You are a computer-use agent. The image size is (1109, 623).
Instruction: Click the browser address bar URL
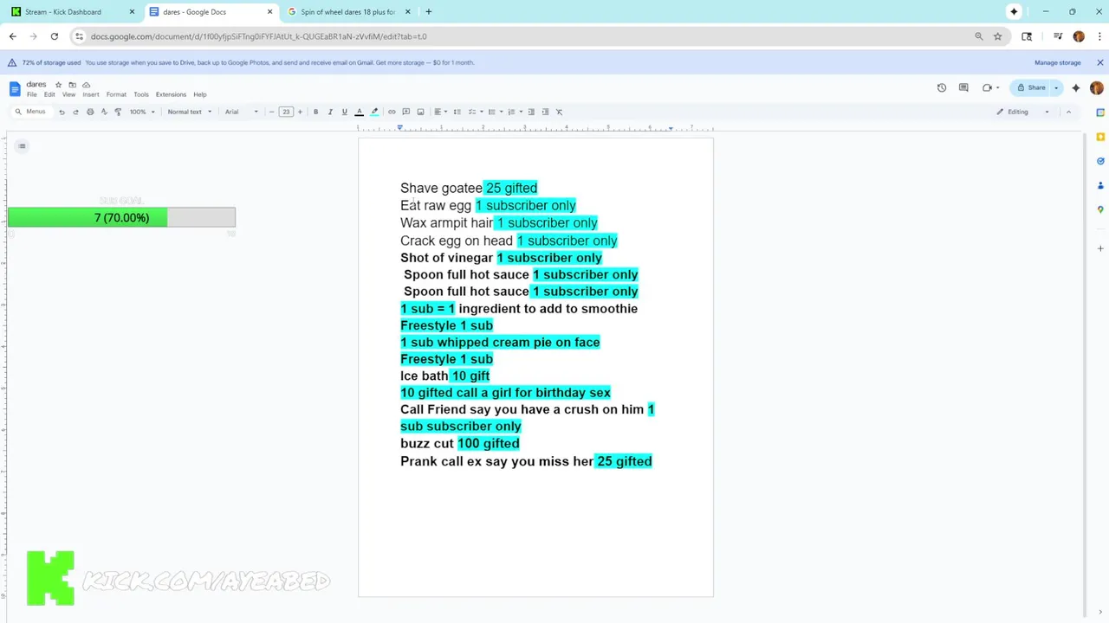click(258, 36)
